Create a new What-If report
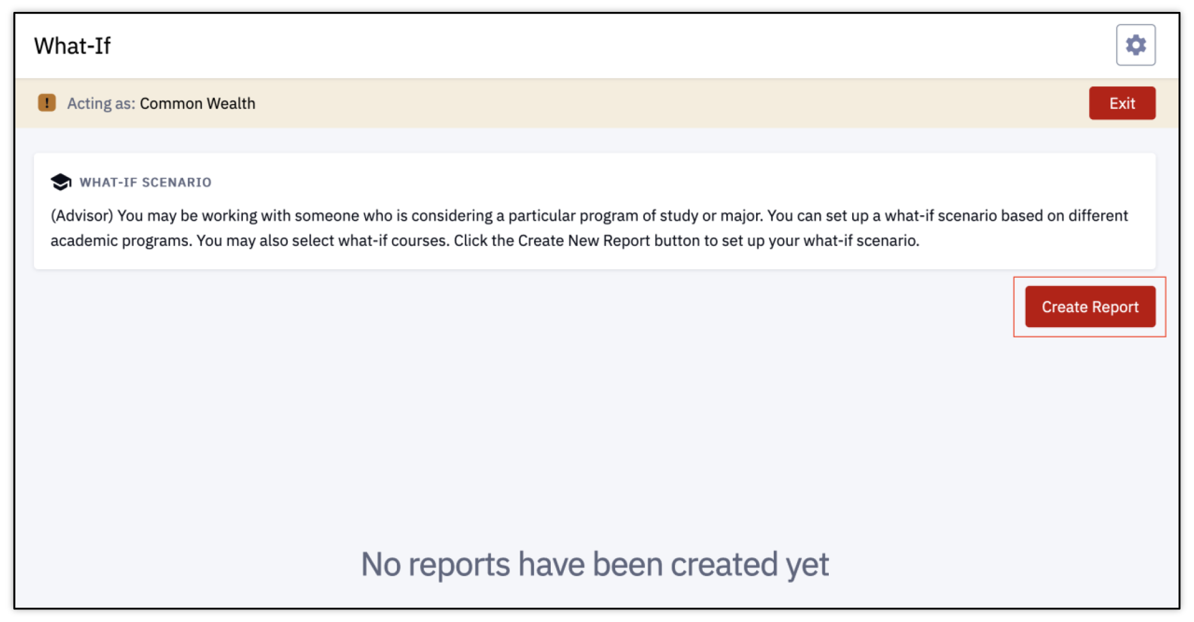 [x=1090, y=307]
